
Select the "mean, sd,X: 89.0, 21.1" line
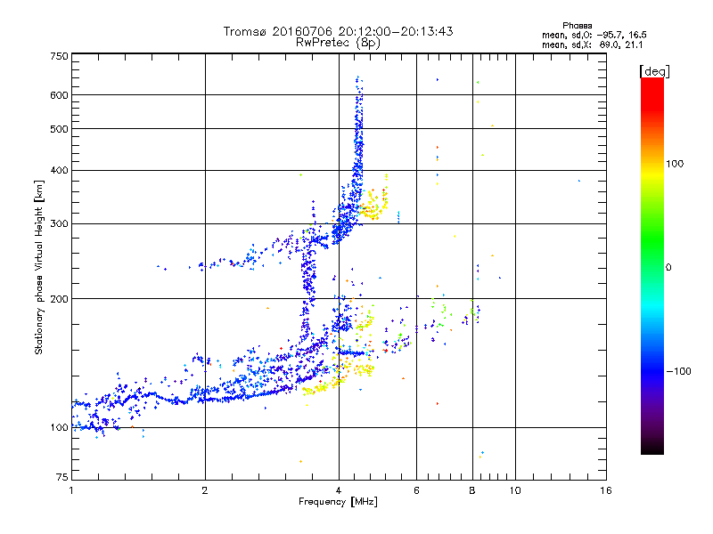coord(592,44)
